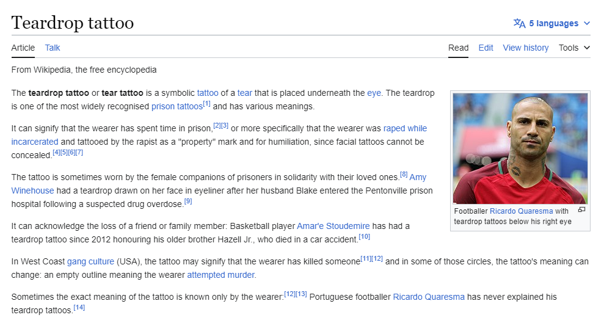Jump to citation [12] after 'killed someone'
Screen dimensions: 604x323
[377, 259]
